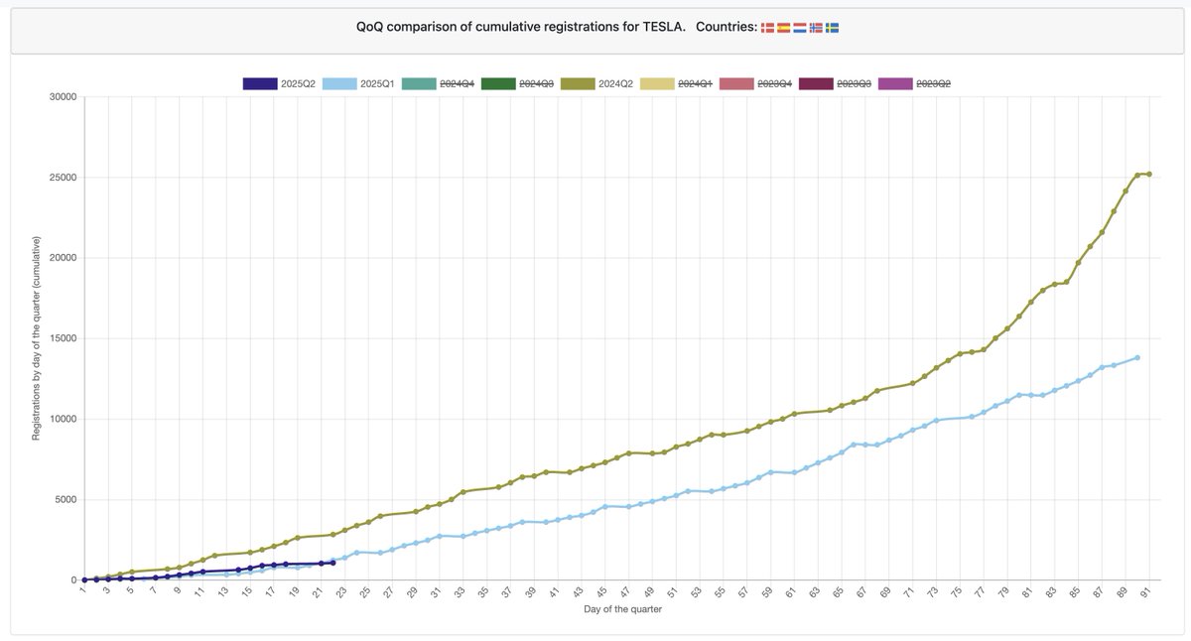Click the Spain flag in the Countries list
1191x641 pixels.
tap(783, 28)
